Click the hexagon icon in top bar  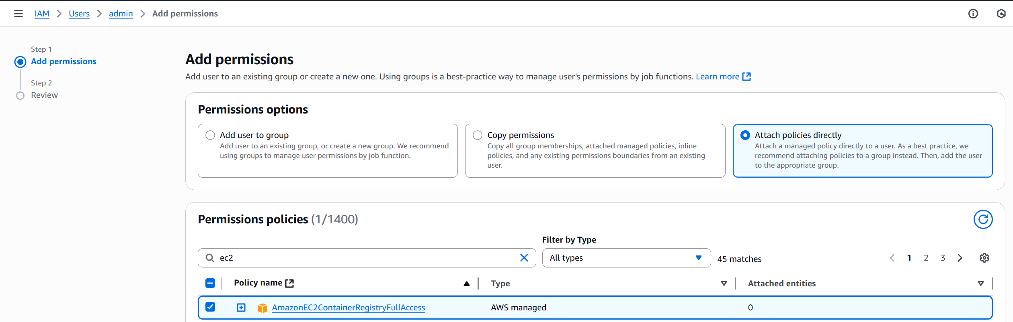click(1001, 14)
